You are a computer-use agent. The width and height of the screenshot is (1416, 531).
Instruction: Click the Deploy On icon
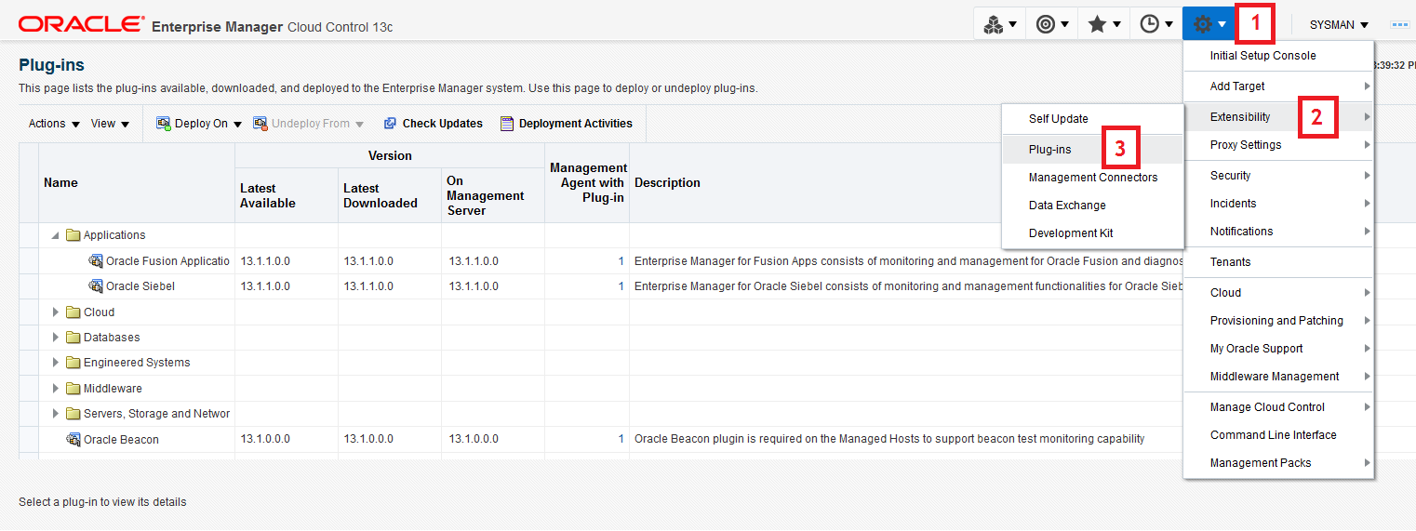tap(164, 123)
